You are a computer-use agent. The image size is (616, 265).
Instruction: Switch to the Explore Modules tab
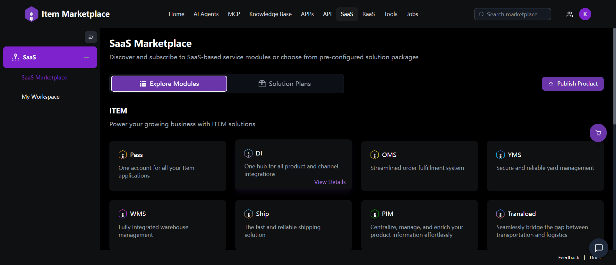[x=169, y=84]
